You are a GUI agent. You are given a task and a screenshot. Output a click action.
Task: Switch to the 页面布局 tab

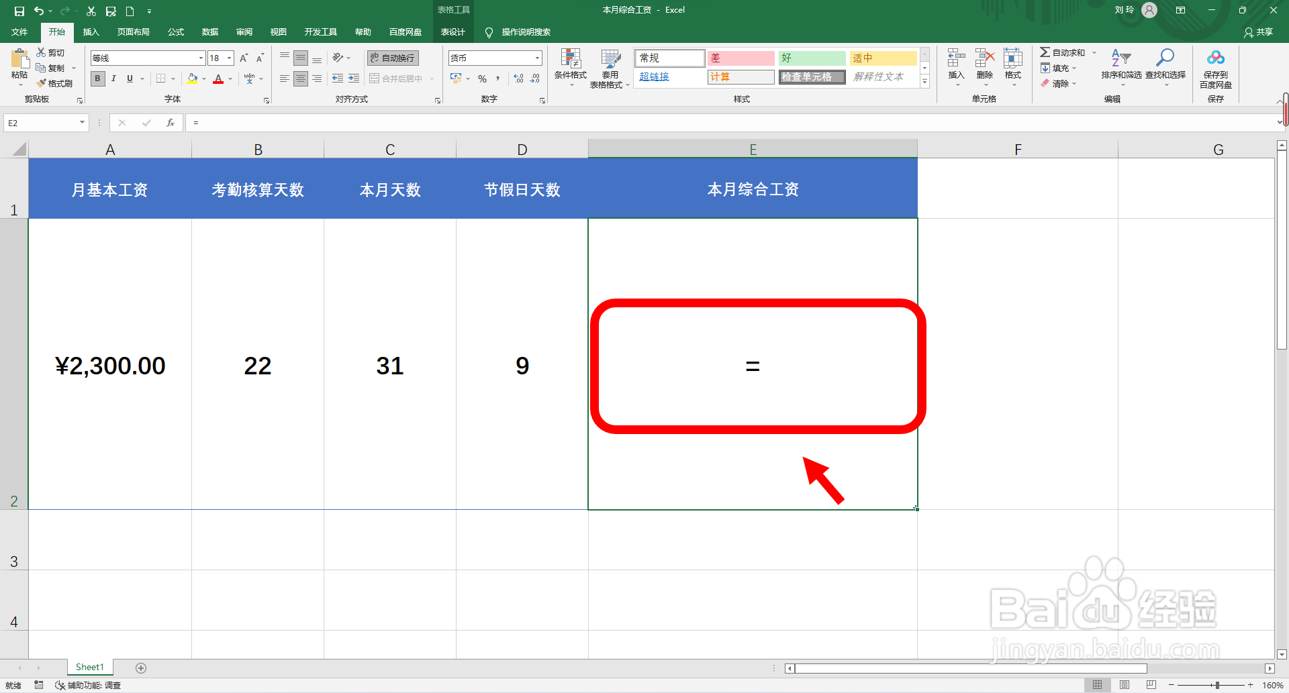[x=133, y=32]
